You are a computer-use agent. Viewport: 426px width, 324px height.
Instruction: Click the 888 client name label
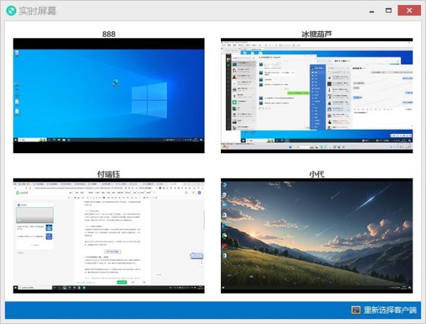tap(109, 33)
